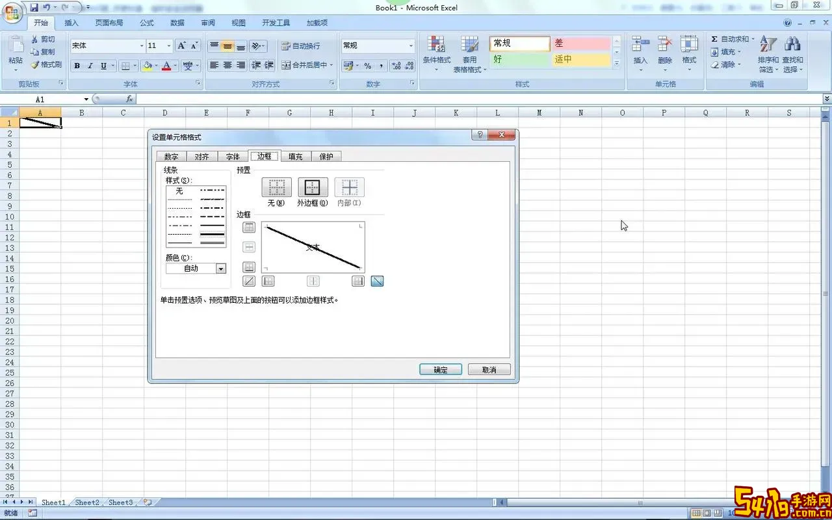Switch to the 数字 tab in the dialog
832x520 pixels.
pyautogui.click(x=171, y=157)
